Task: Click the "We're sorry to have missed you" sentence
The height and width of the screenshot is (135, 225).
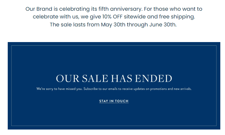Action: [x=59, y=89]
